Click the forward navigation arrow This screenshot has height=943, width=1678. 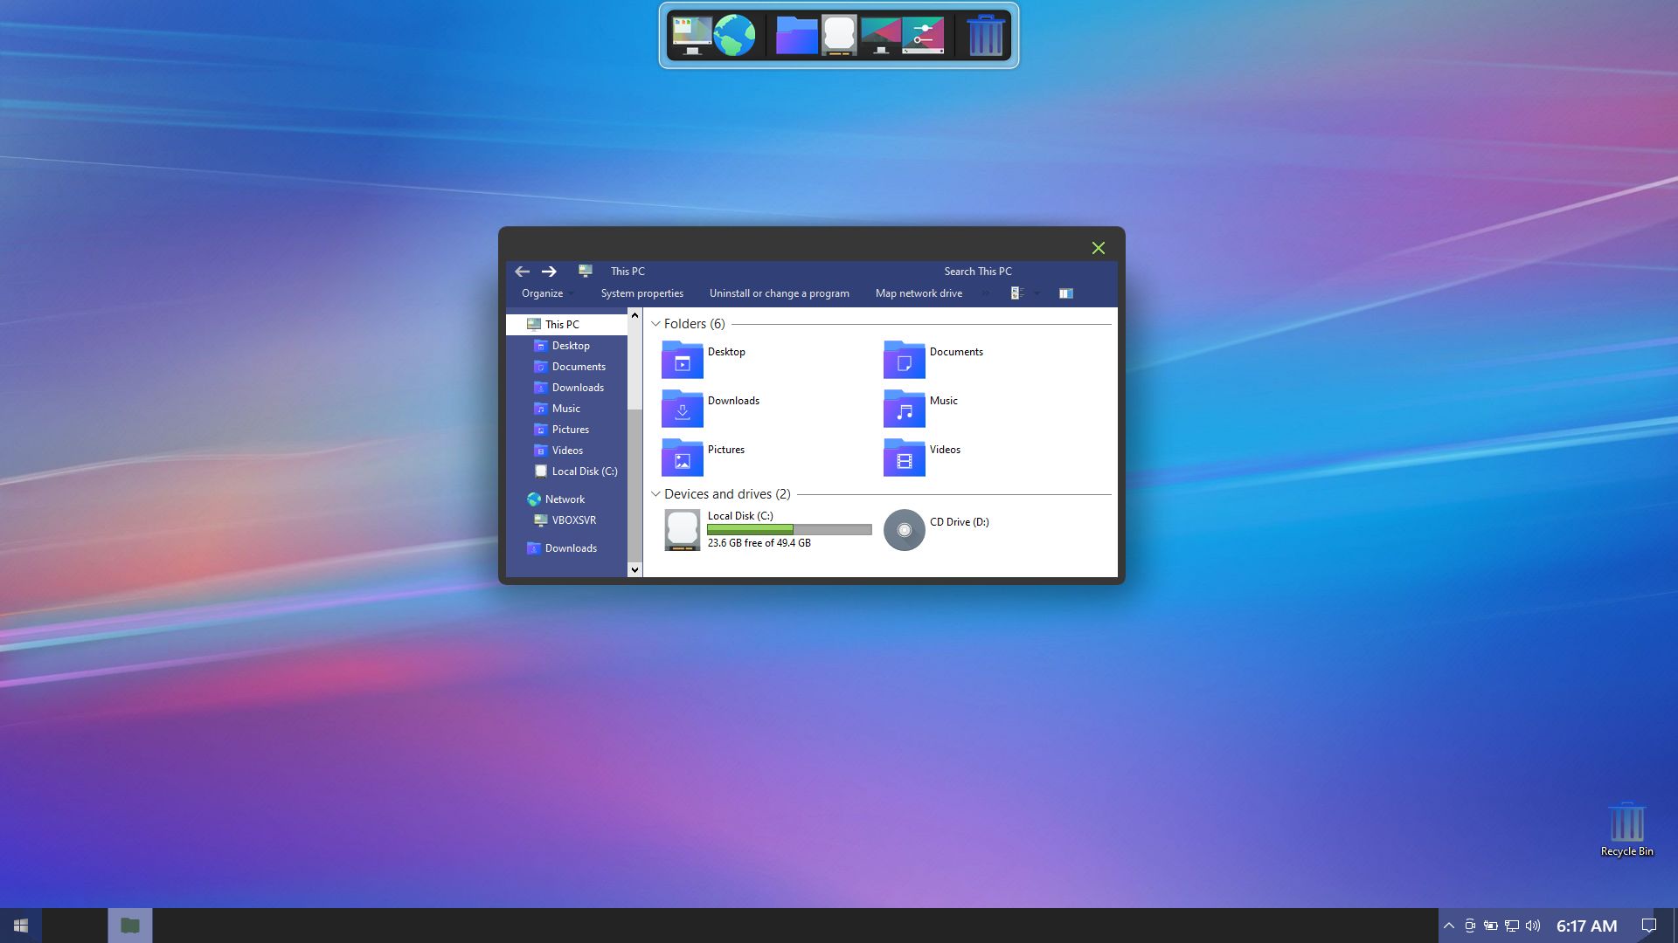click(x=549, y=272)
